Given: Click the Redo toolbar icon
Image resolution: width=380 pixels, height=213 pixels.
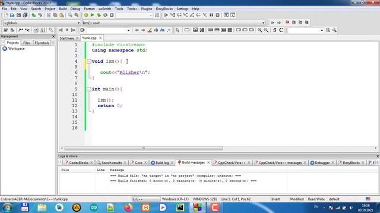Looking at the screenshot, I should [x=40, y=15].
